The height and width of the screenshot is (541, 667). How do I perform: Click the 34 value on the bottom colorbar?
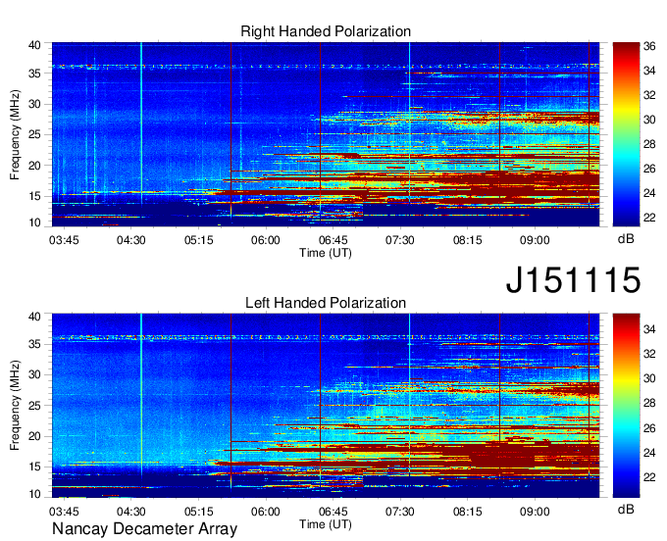pos(649,329)
